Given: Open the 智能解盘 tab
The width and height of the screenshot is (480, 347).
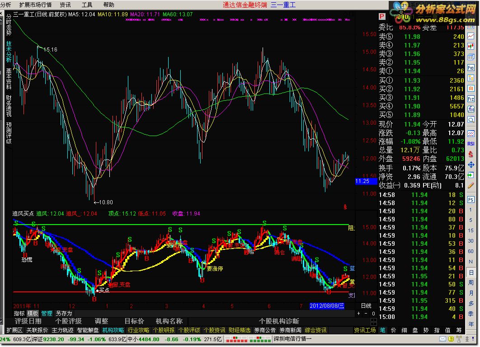Looking at the screenshot, I should point(88,330).
